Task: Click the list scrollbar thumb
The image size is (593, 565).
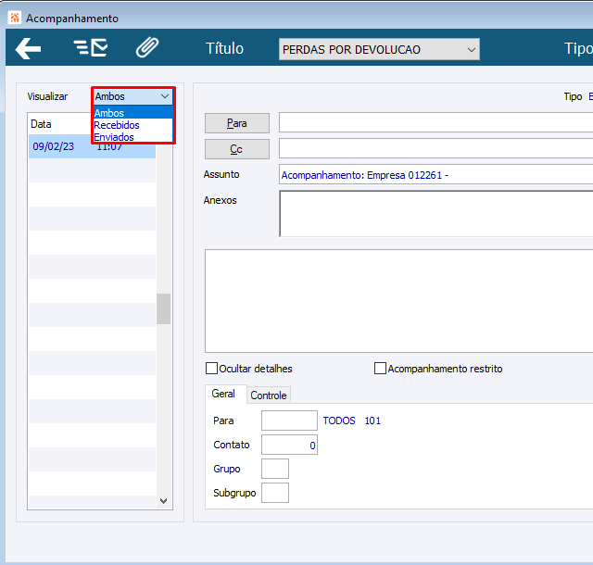Action: coord(163,309)
